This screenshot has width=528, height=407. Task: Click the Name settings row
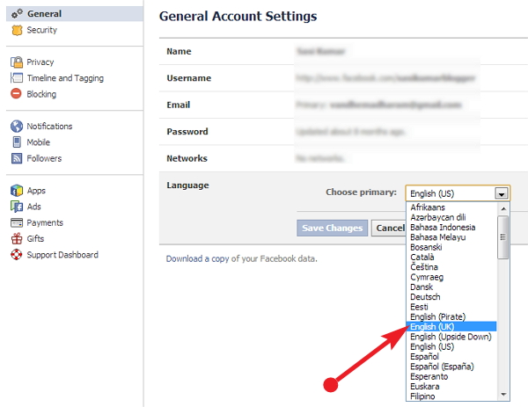click(343, 51)
